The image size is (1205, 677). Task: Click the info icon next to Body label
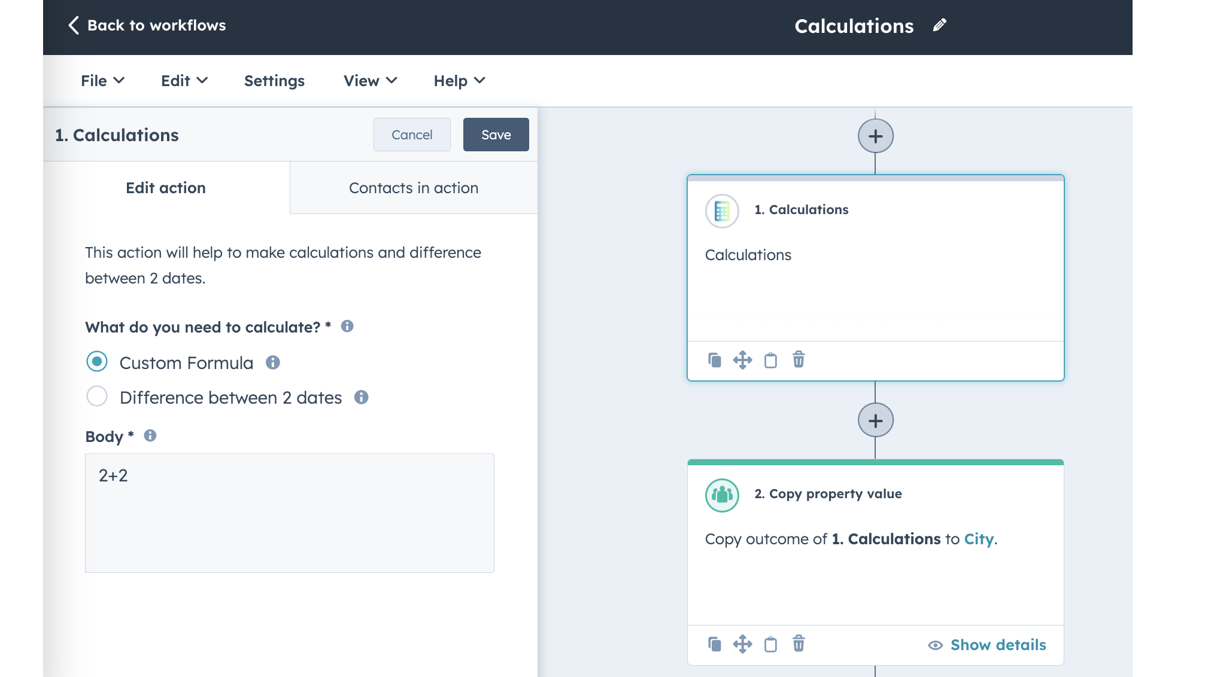point(150,436)
